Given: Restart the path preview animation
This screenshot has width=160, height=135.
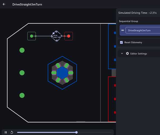Looking at the screenshot, I should click(12, 132).
